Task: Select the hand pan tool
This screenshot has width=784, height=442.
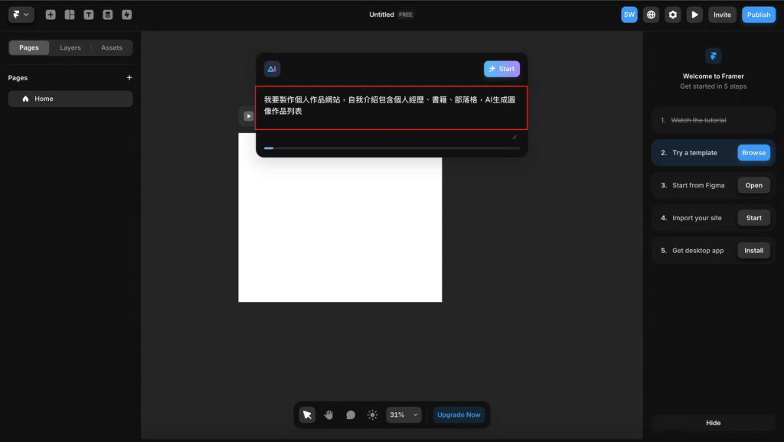Action: pyautogui.click(x=328, y=414)
